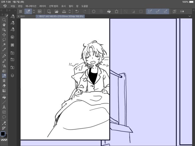The height and width of the screenshot is (146, 195).
Task: Select the Zoom magnifier tool
Action: (x=4, y=20)
